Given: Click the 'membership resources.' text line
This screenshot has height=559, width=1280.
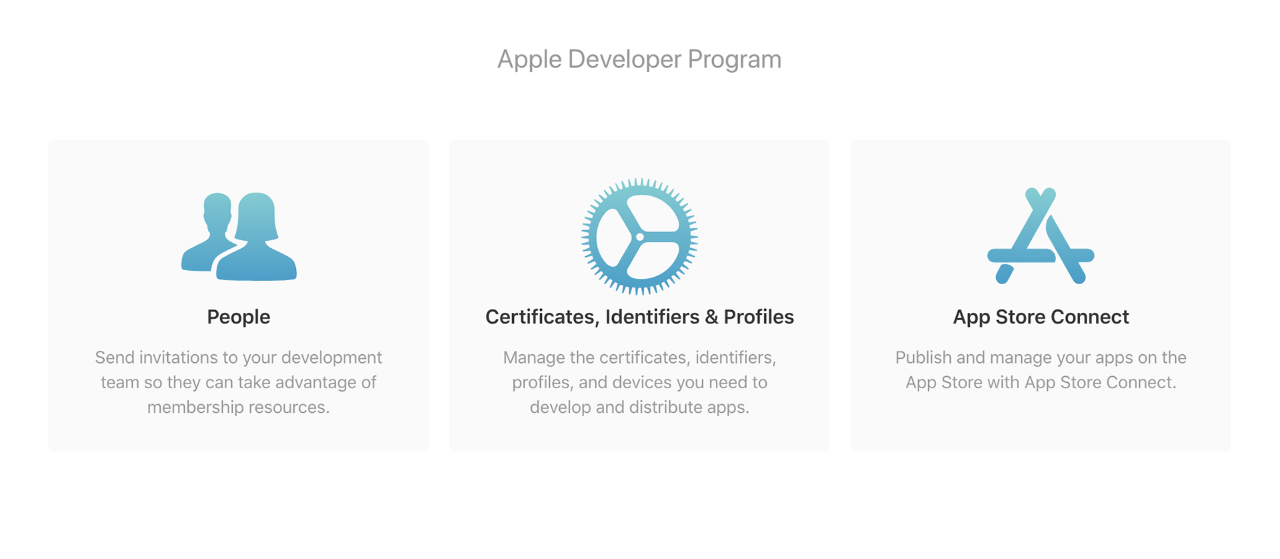Looking at the screenshot, I should click(239, 408).
